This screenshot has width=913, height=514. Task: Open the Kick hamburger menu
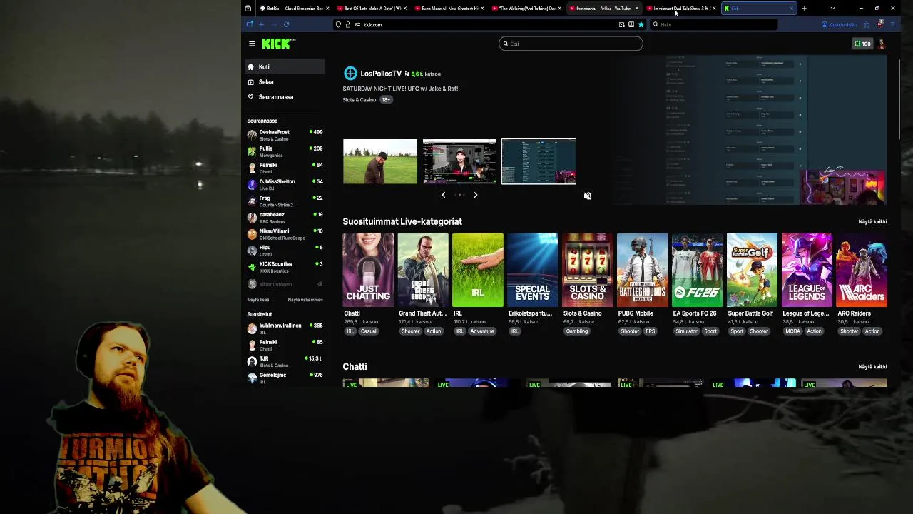point(252,44)
